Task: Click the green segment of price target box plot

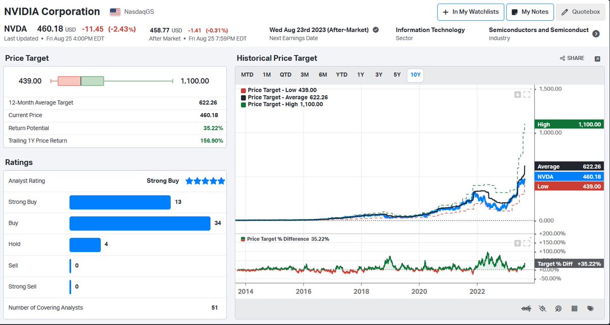Action: [92, 81]
